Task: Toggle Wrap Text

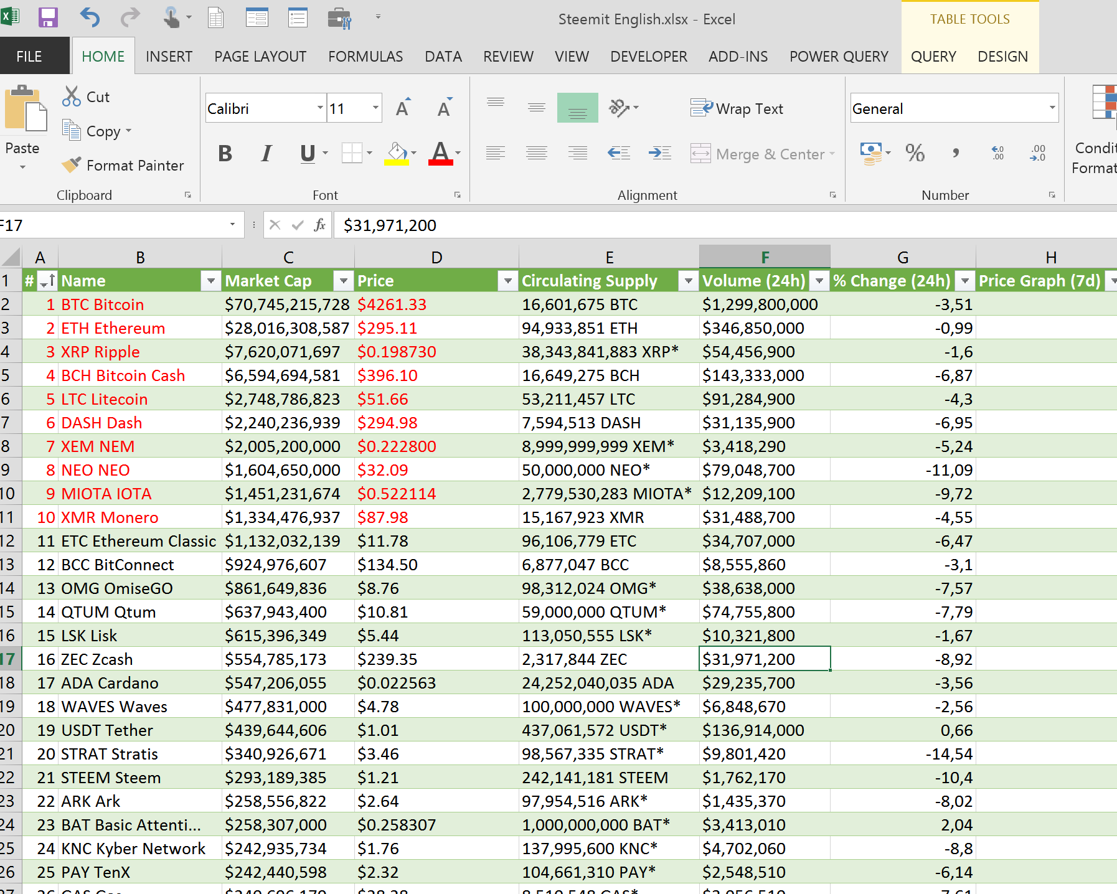Action: pos(737,108)
